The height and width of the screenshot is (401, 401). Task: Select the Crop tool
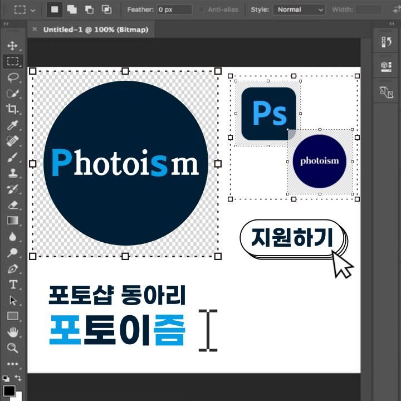(x=12, y=109)
